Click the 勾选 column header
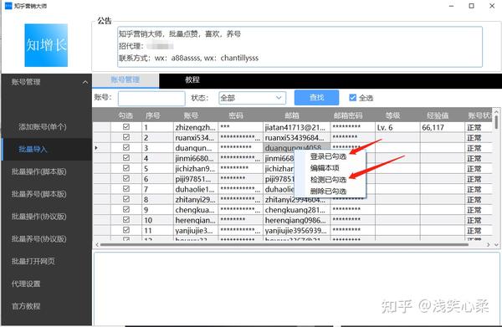The height and width of the screenshot is (327, 502). [125, 115]
